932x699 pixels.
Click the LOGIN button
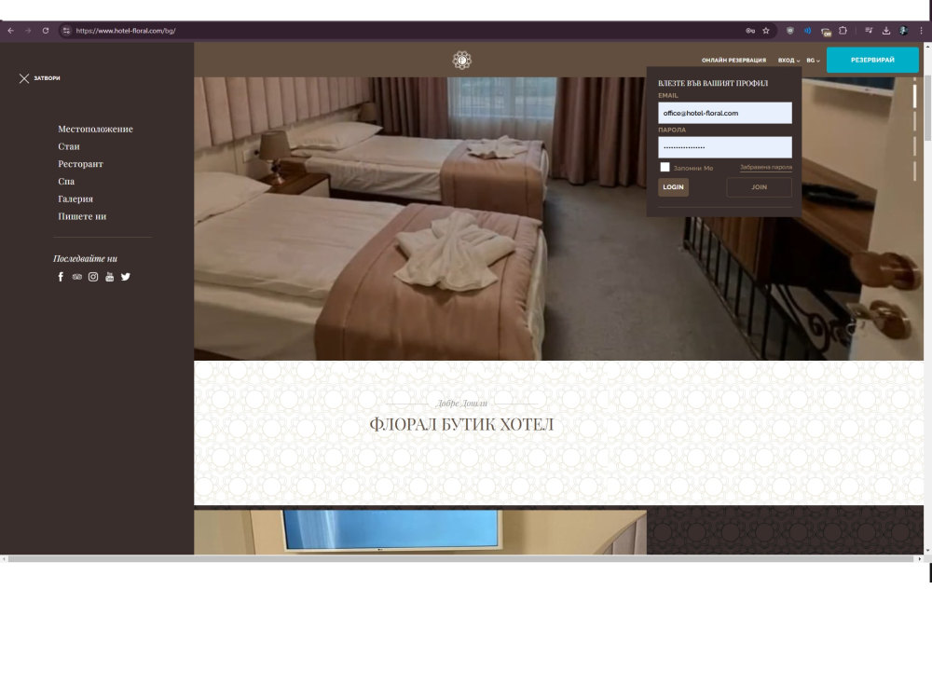pos(673,187)
